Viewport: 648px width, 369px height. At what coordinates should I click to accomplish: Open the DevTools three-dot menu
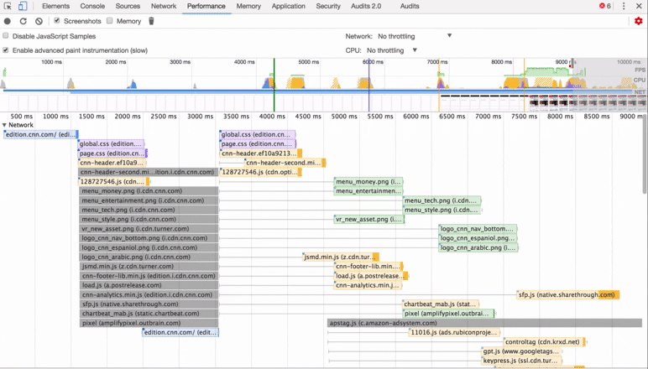[x=624, y=6]
